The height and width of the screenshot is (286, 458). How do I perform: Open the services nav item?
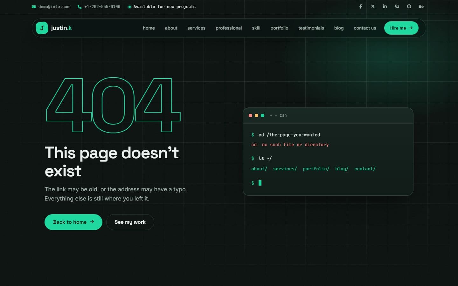(x=196, y=28)
